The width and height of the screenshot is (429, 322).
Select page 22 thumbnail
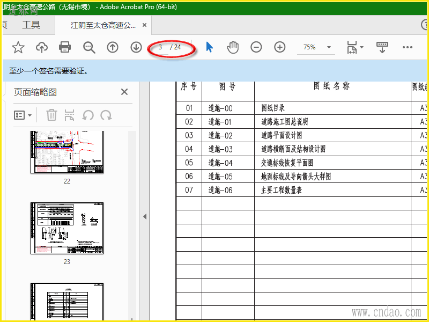click(67, 152)
